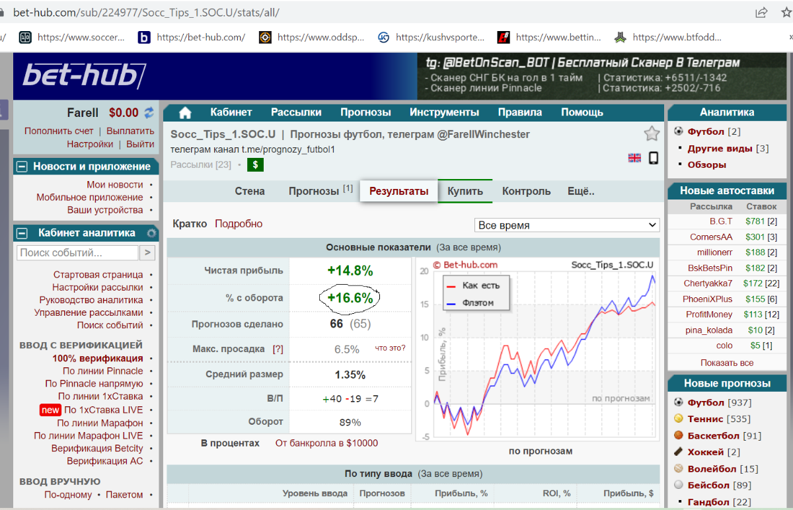Select the Результаты tab
The width and height of the screenshot is (793, 510).
click(398, 192)
